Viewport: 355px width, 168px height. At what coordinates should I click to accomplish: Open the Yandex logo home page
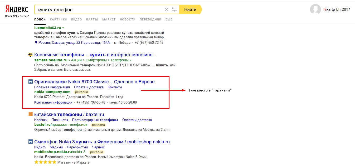pos(17,9)
